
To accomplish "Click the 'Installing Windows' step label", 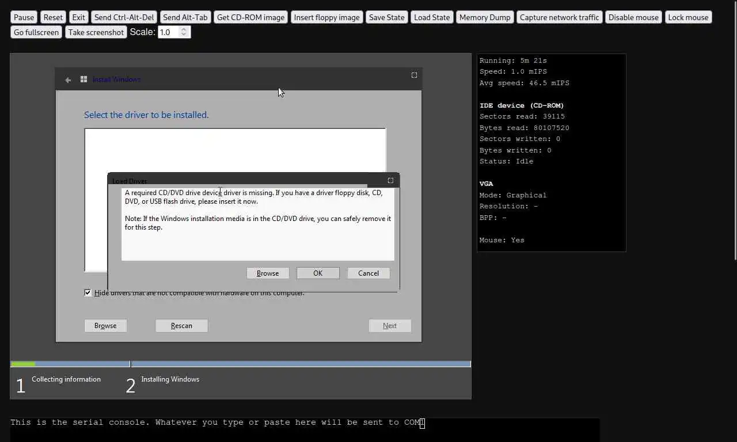I will point(170,379).
